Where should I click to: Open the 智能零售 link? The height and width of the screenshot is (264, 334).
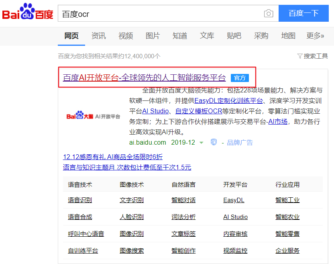coord(287,234)
